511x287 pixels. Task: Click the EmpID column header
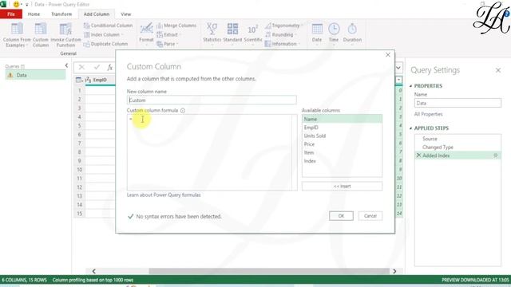tap(100, 80)
